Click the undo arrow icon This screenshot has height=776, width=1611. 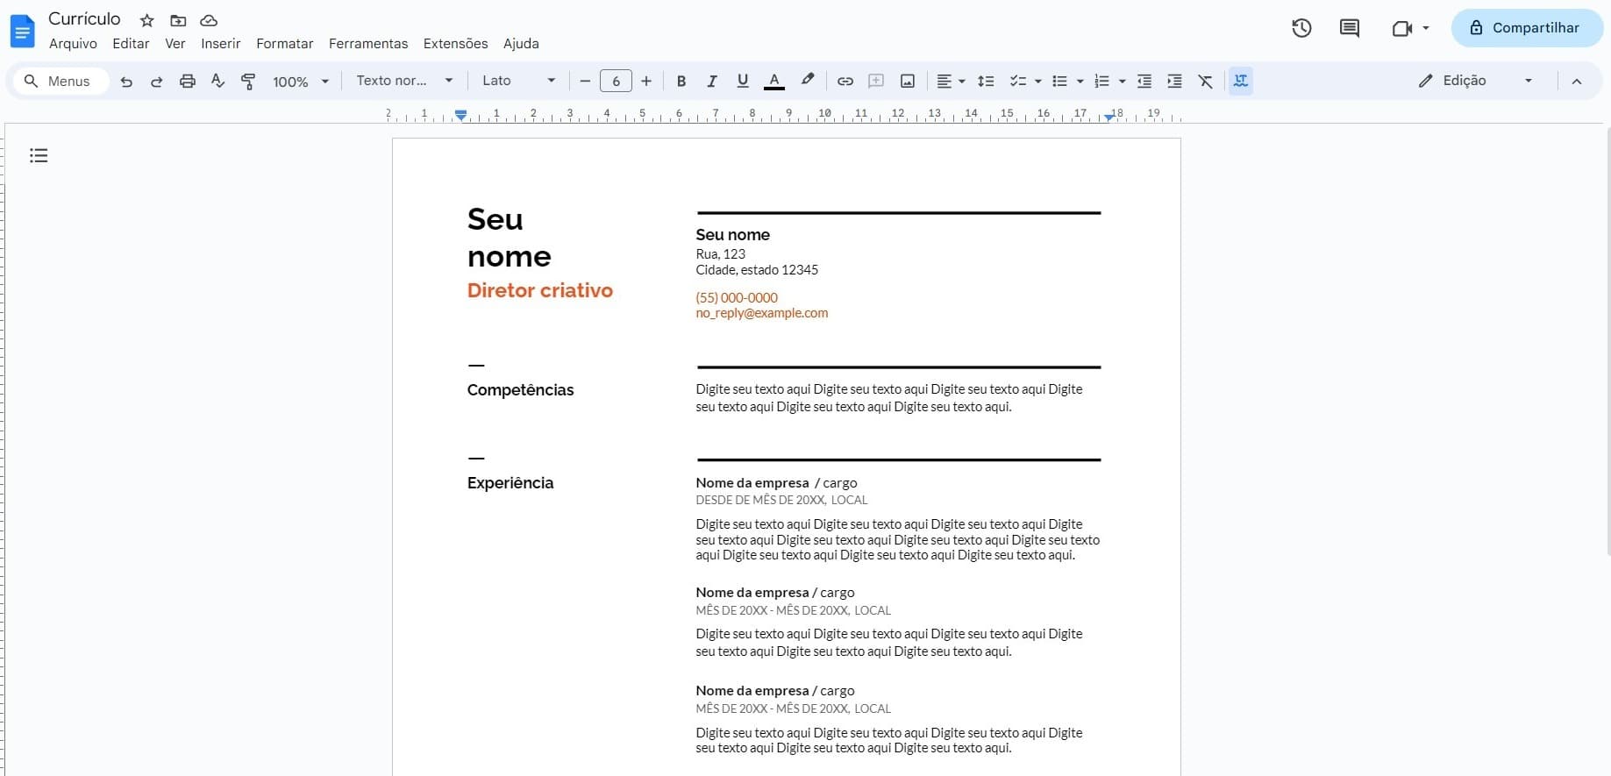point(126,82)
